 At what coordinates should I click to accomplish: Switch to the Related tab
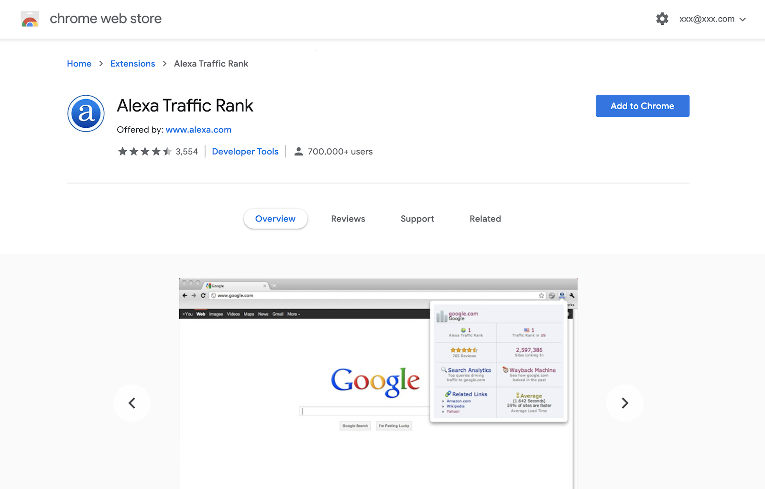point(485,219)
